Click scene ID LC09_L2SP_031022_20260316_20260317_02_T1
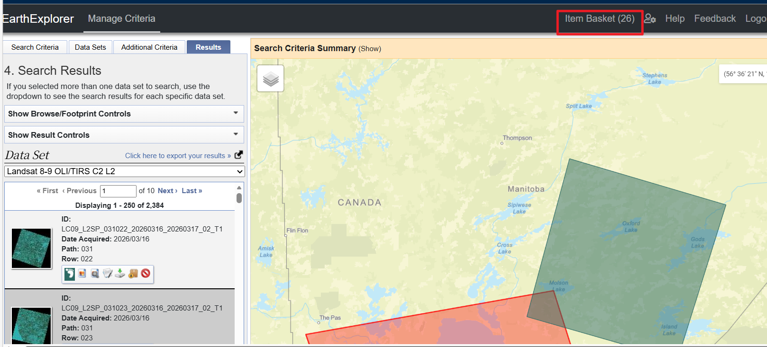 point(142,229)
